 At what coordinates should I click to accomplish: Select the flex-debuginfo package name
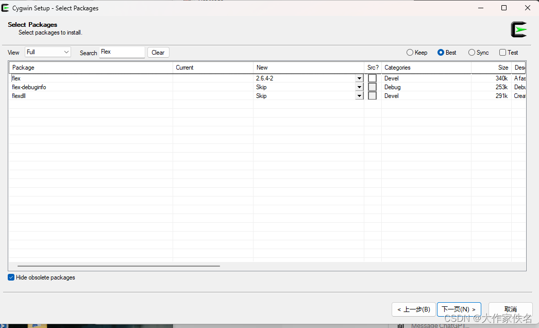[29, 87]
